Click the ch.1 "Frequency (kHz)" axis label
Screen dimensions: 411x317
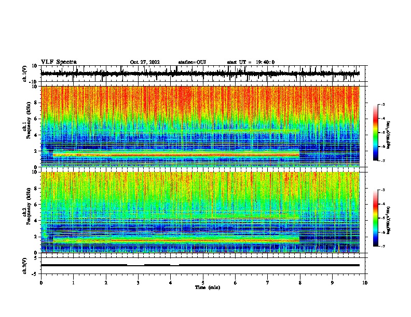(x=28, y=121)
